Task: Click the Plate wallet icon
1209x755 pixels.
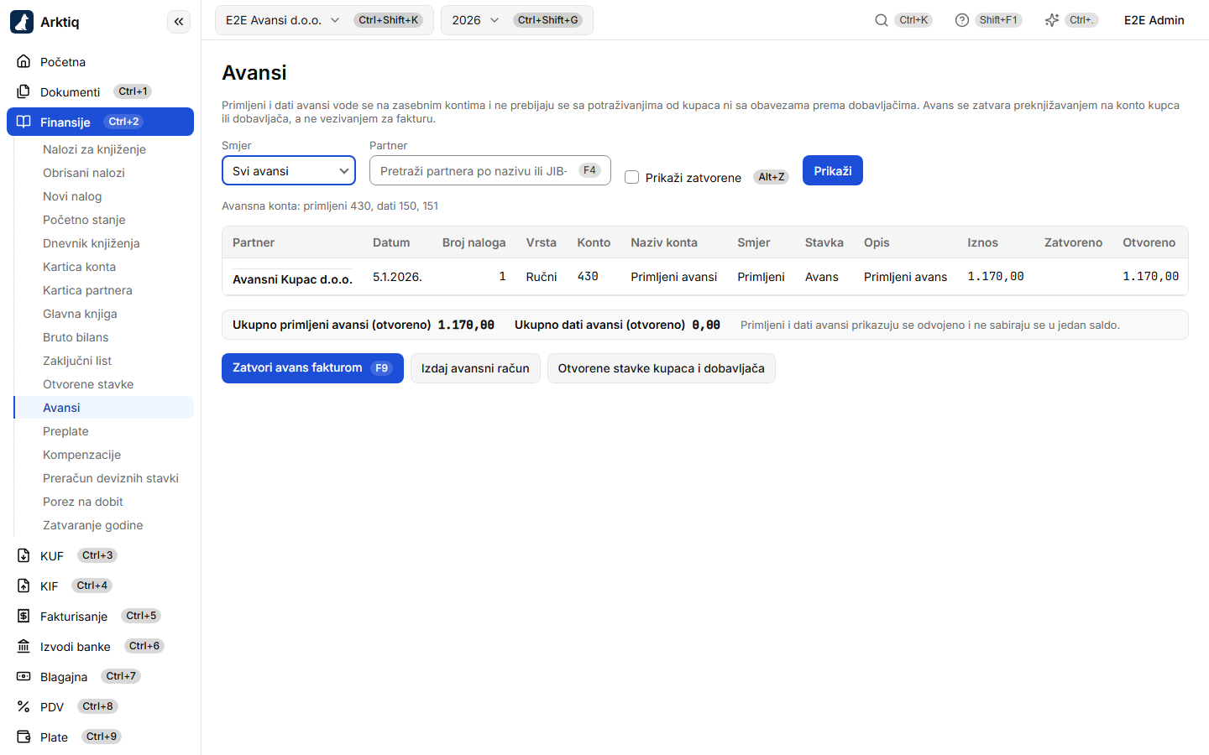Action: 24,737
